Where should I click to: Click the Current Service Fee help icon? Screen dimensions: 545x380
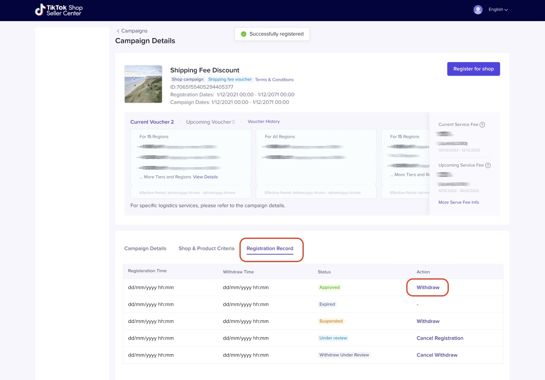pyautogui.click(x=482, y=125)
